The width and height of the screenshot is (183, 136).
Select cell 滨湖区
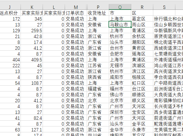[x=142, y=65]
